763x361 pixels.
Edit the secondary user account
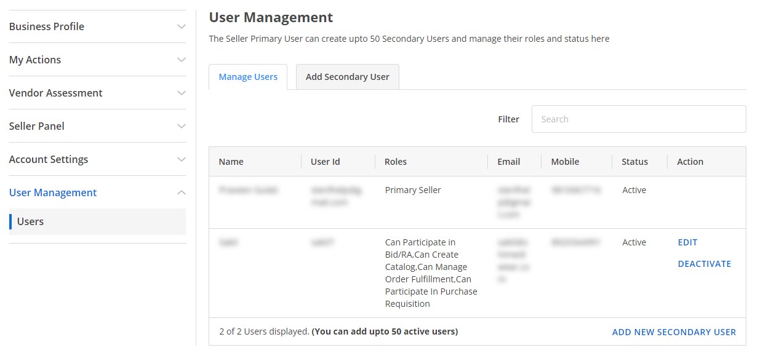[687, 242]
